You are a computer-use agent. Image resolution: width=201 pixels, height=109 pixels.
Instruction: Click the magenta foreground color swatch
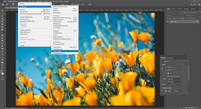click(x=2, y=72)
